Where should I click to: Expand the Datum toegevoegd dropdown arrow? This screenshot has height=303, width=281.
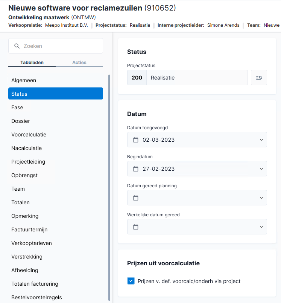261,140
